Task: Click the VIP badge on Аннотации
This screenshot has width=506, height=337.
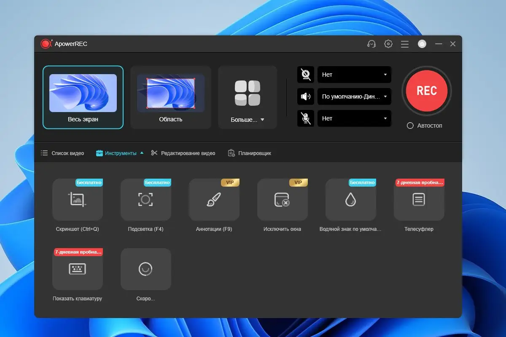Action: click(x=230, y=182)
